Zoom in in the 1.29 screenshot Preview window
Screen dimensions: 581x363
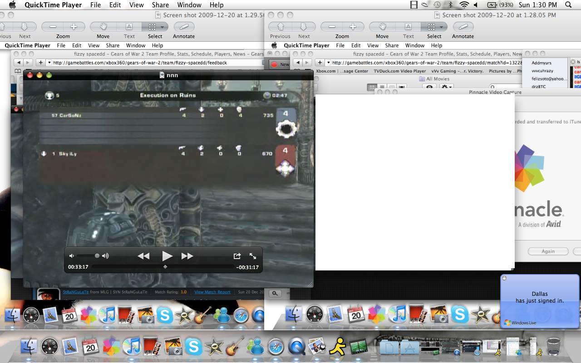74,27
